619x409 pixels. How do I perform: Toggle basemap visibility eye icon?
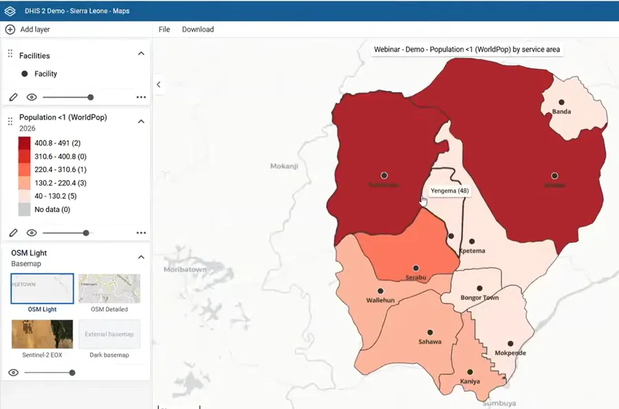(14, 373)
